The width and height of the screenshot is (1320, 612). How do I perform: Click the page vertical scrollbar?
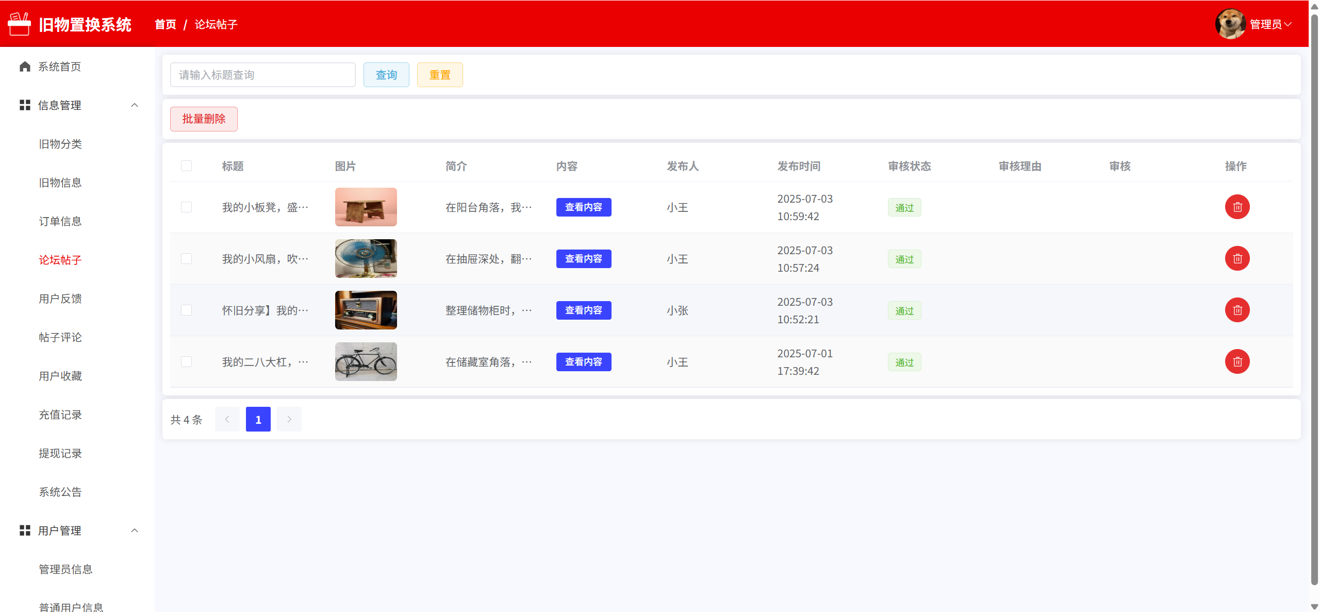[1314, 299]
